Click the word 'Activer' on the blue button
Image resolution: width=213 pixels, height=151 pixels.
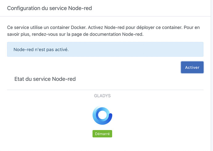pos(192,67)
